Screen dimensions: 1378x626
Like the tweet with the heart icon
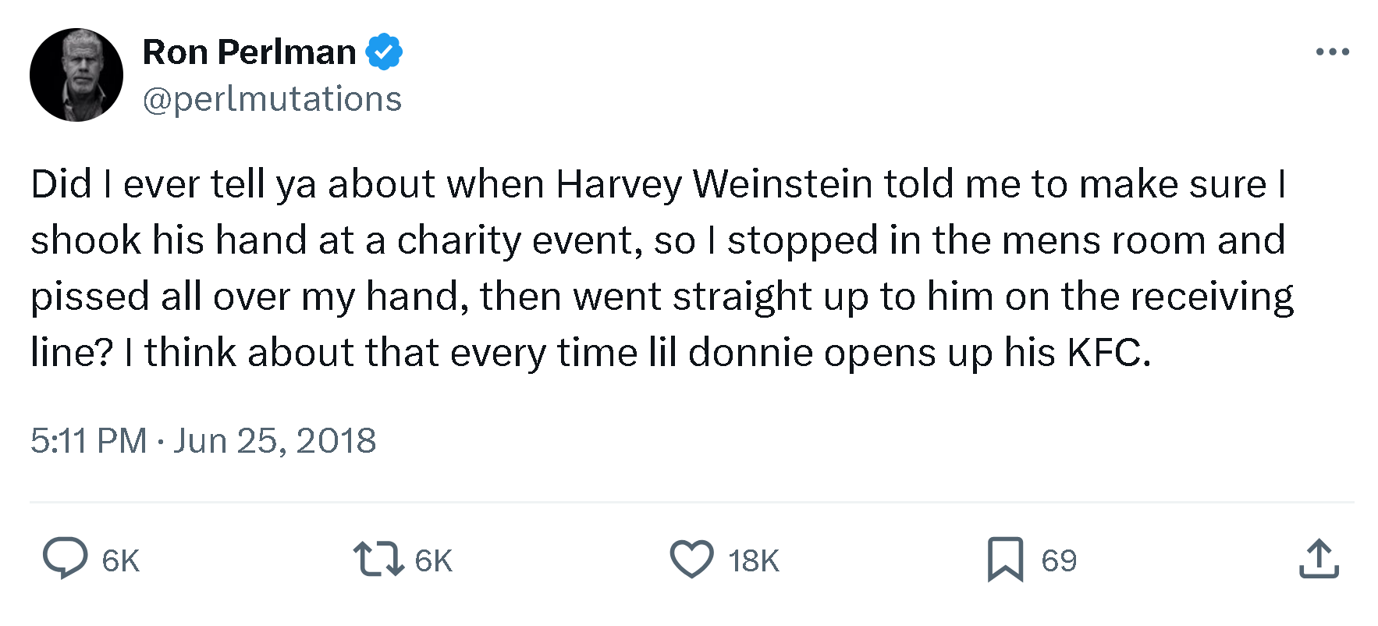pyautogui.click(x=691, y=559)
